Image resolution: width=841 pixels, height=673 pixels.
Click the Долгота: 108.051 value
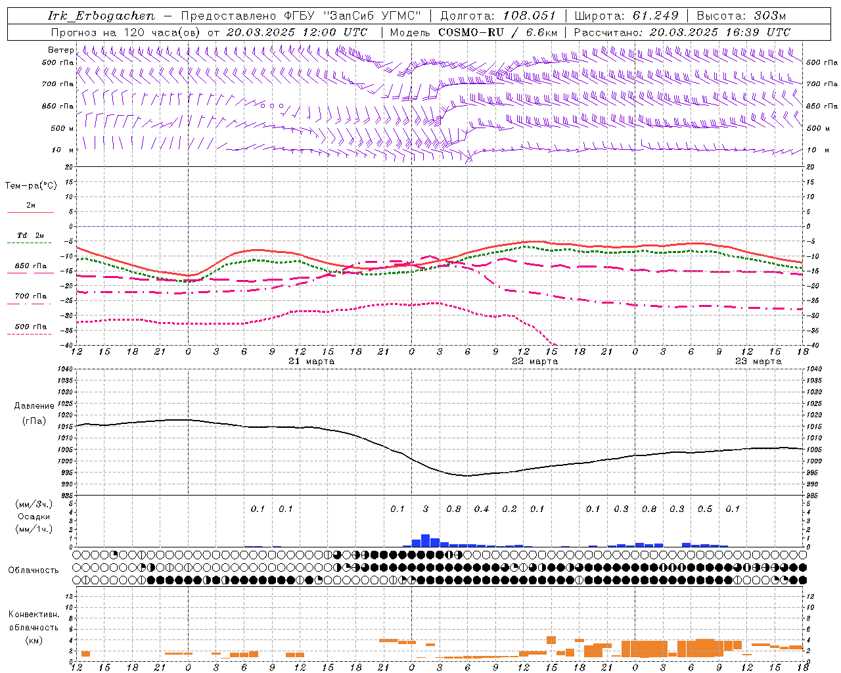[x=497, y=16]
